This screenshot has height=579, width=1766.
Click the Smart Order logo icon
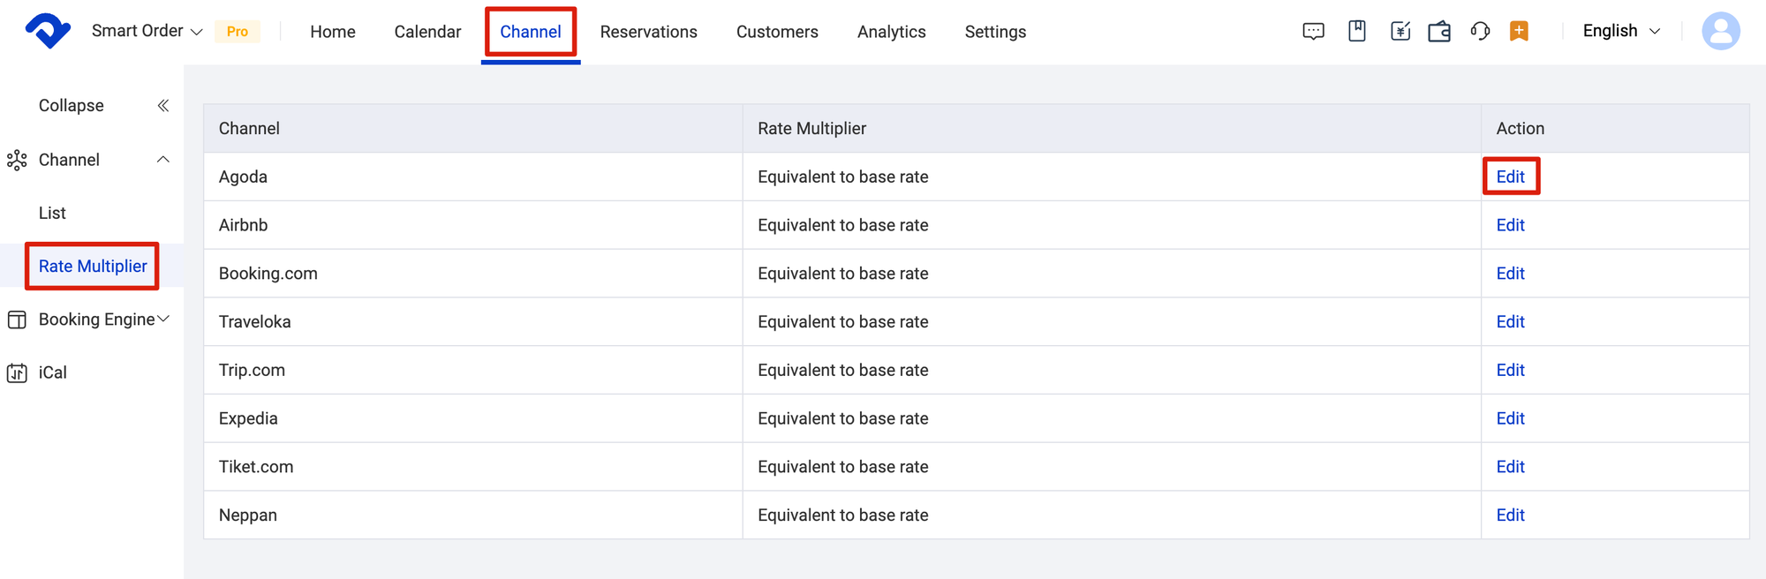pos(48,32)
